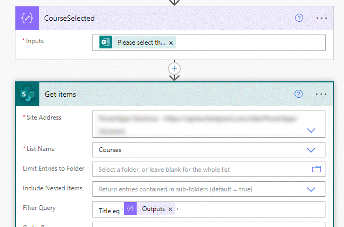Open the folder picker for Limit Entries to Folder

coord(316,169)
